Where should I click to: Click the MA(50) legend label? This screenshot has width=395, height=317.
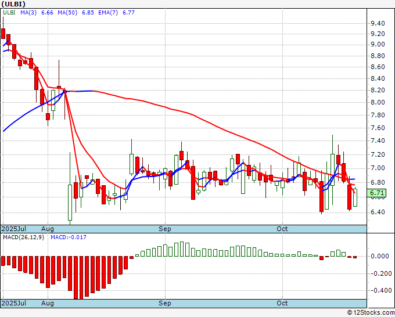[x=67, y=13]
